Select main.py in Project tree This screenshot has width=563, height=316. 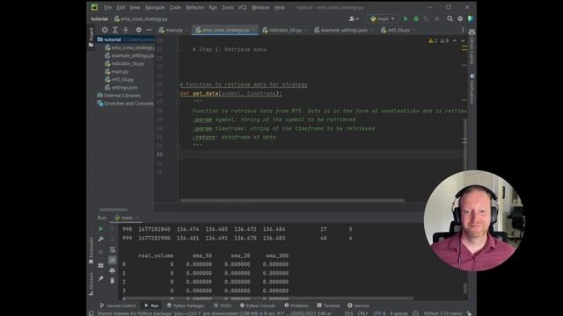pyautogui.click(x=120, y=72)
